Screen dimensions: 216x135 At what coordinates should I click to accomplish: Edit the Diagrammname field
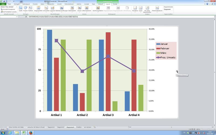(x=168, y=9)
